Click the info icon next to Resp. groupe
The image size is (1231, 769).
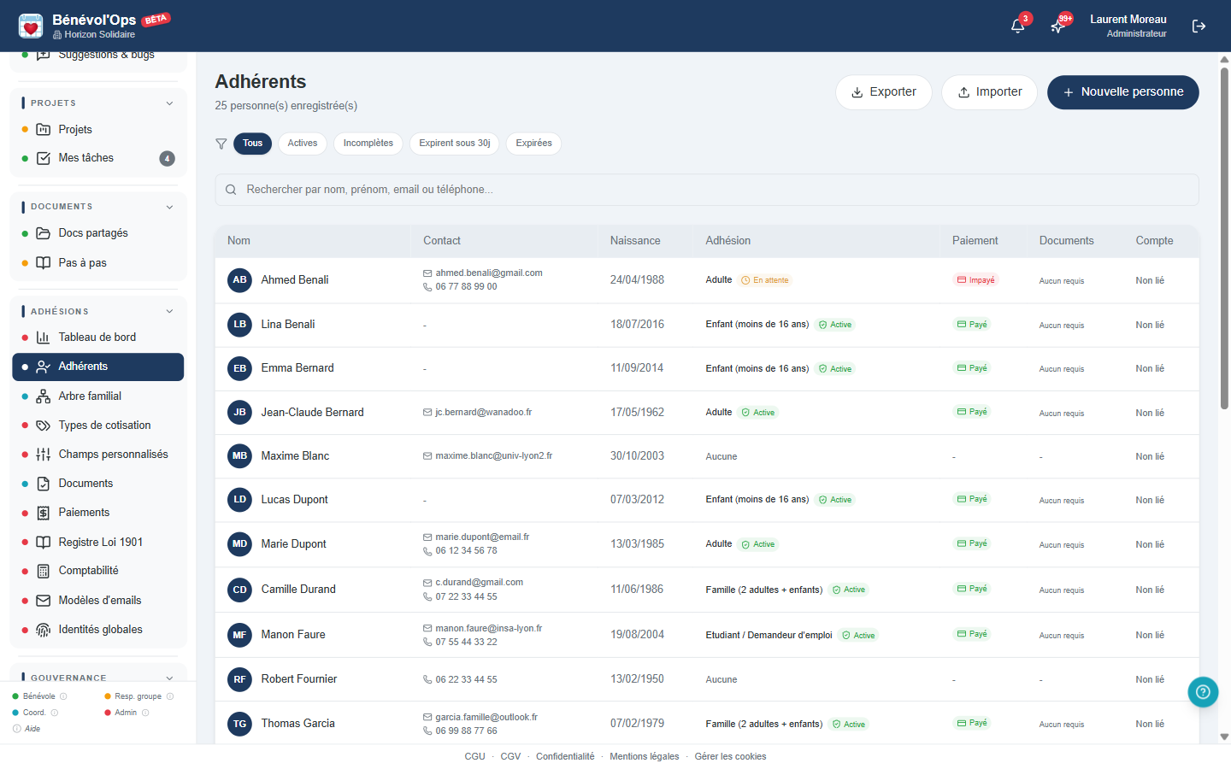coord(170,696)
